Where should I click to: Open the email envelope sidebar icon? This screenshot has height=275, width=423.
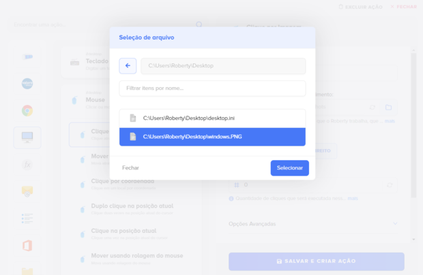27,191
